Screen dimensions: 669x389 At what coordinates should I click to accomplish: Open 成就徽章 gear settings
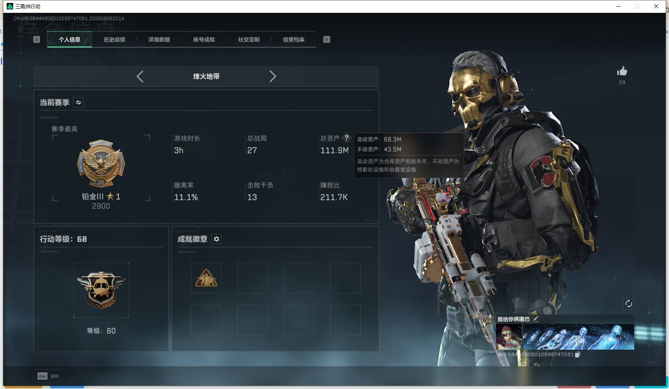pyautogui.click(x=217, y=239)
